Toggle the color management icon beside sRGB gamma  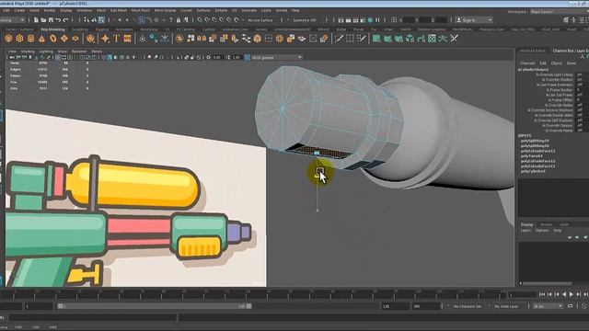(248, 57)
